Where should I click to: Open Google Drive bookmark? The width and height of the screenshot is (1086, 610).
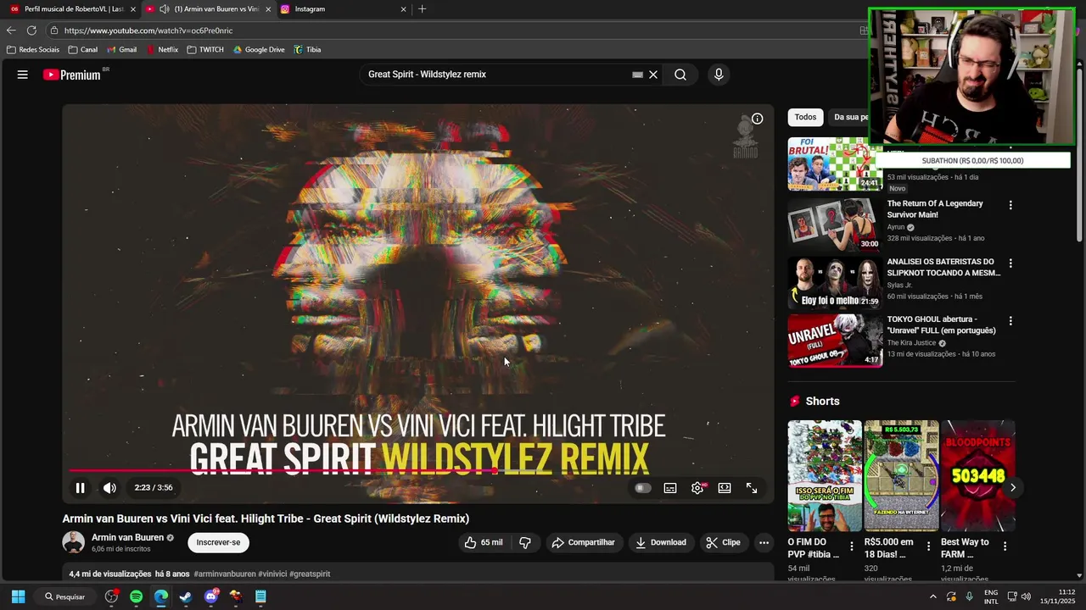click(x=259, y=50)
